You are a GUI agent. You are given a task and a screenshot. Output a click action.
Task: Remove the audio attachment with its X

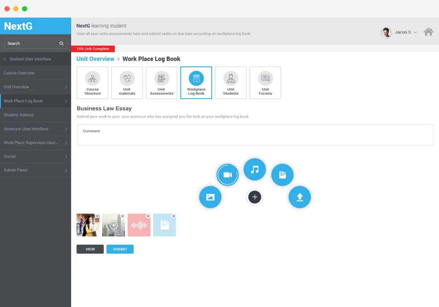pyautogui.click(x=148, y=216)
